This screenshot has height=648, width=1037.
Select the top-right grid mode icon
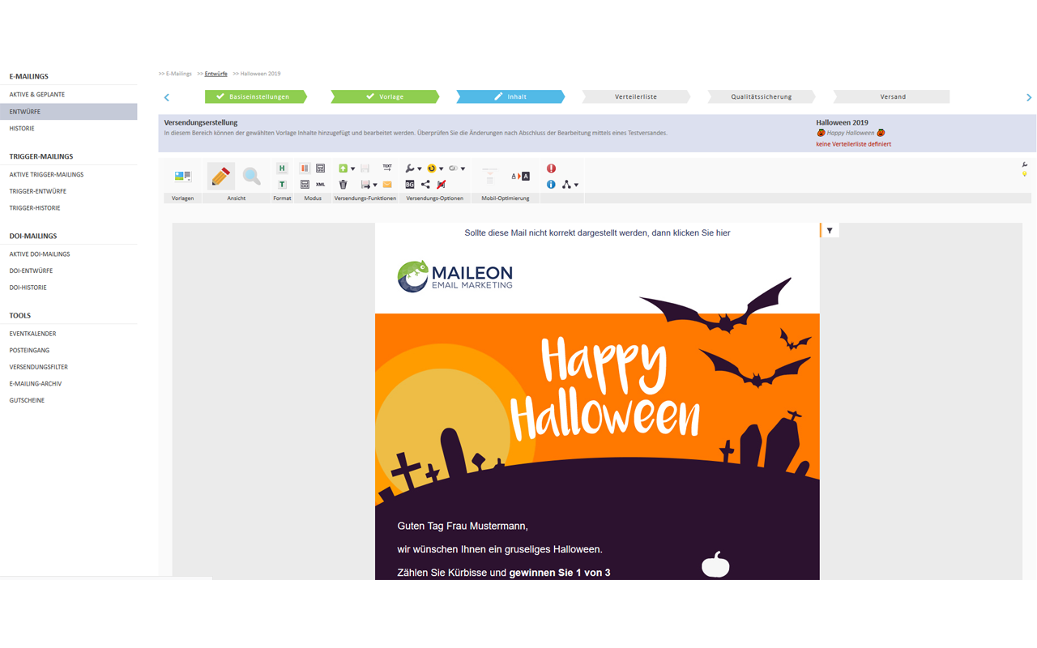[x=320, y=168]
